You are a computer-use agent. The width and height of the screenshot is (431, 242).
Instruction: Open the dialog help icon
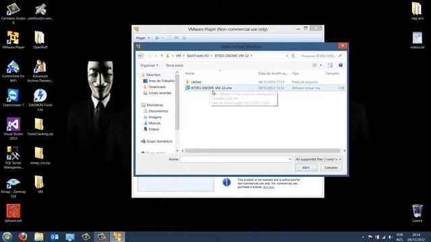point(341,65)
